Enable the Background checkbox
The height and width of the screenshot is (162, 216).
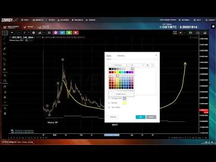[109, 99]
